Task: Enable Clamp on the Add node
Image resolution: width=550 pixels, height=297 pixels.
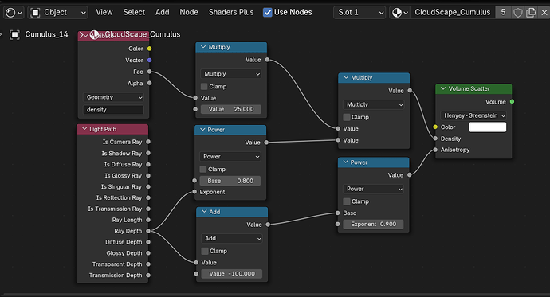Action: 205,251
